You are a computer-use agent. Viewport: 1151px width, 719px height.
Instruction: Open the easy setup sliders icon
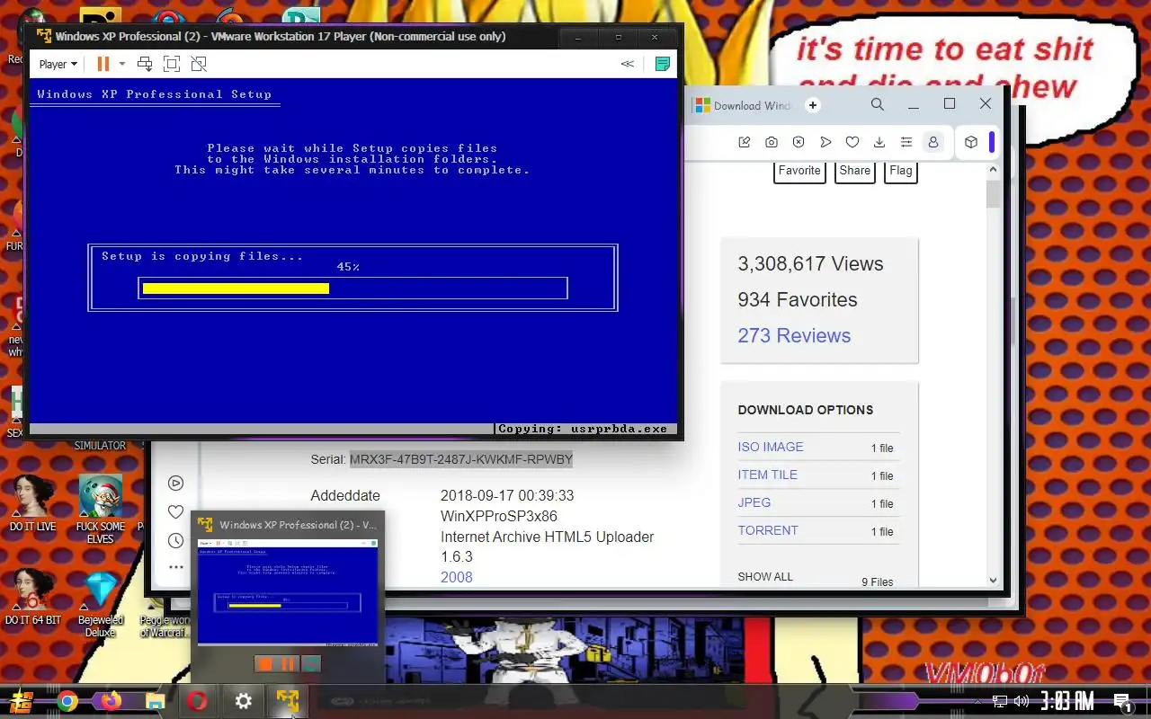[x=906, y=142]
